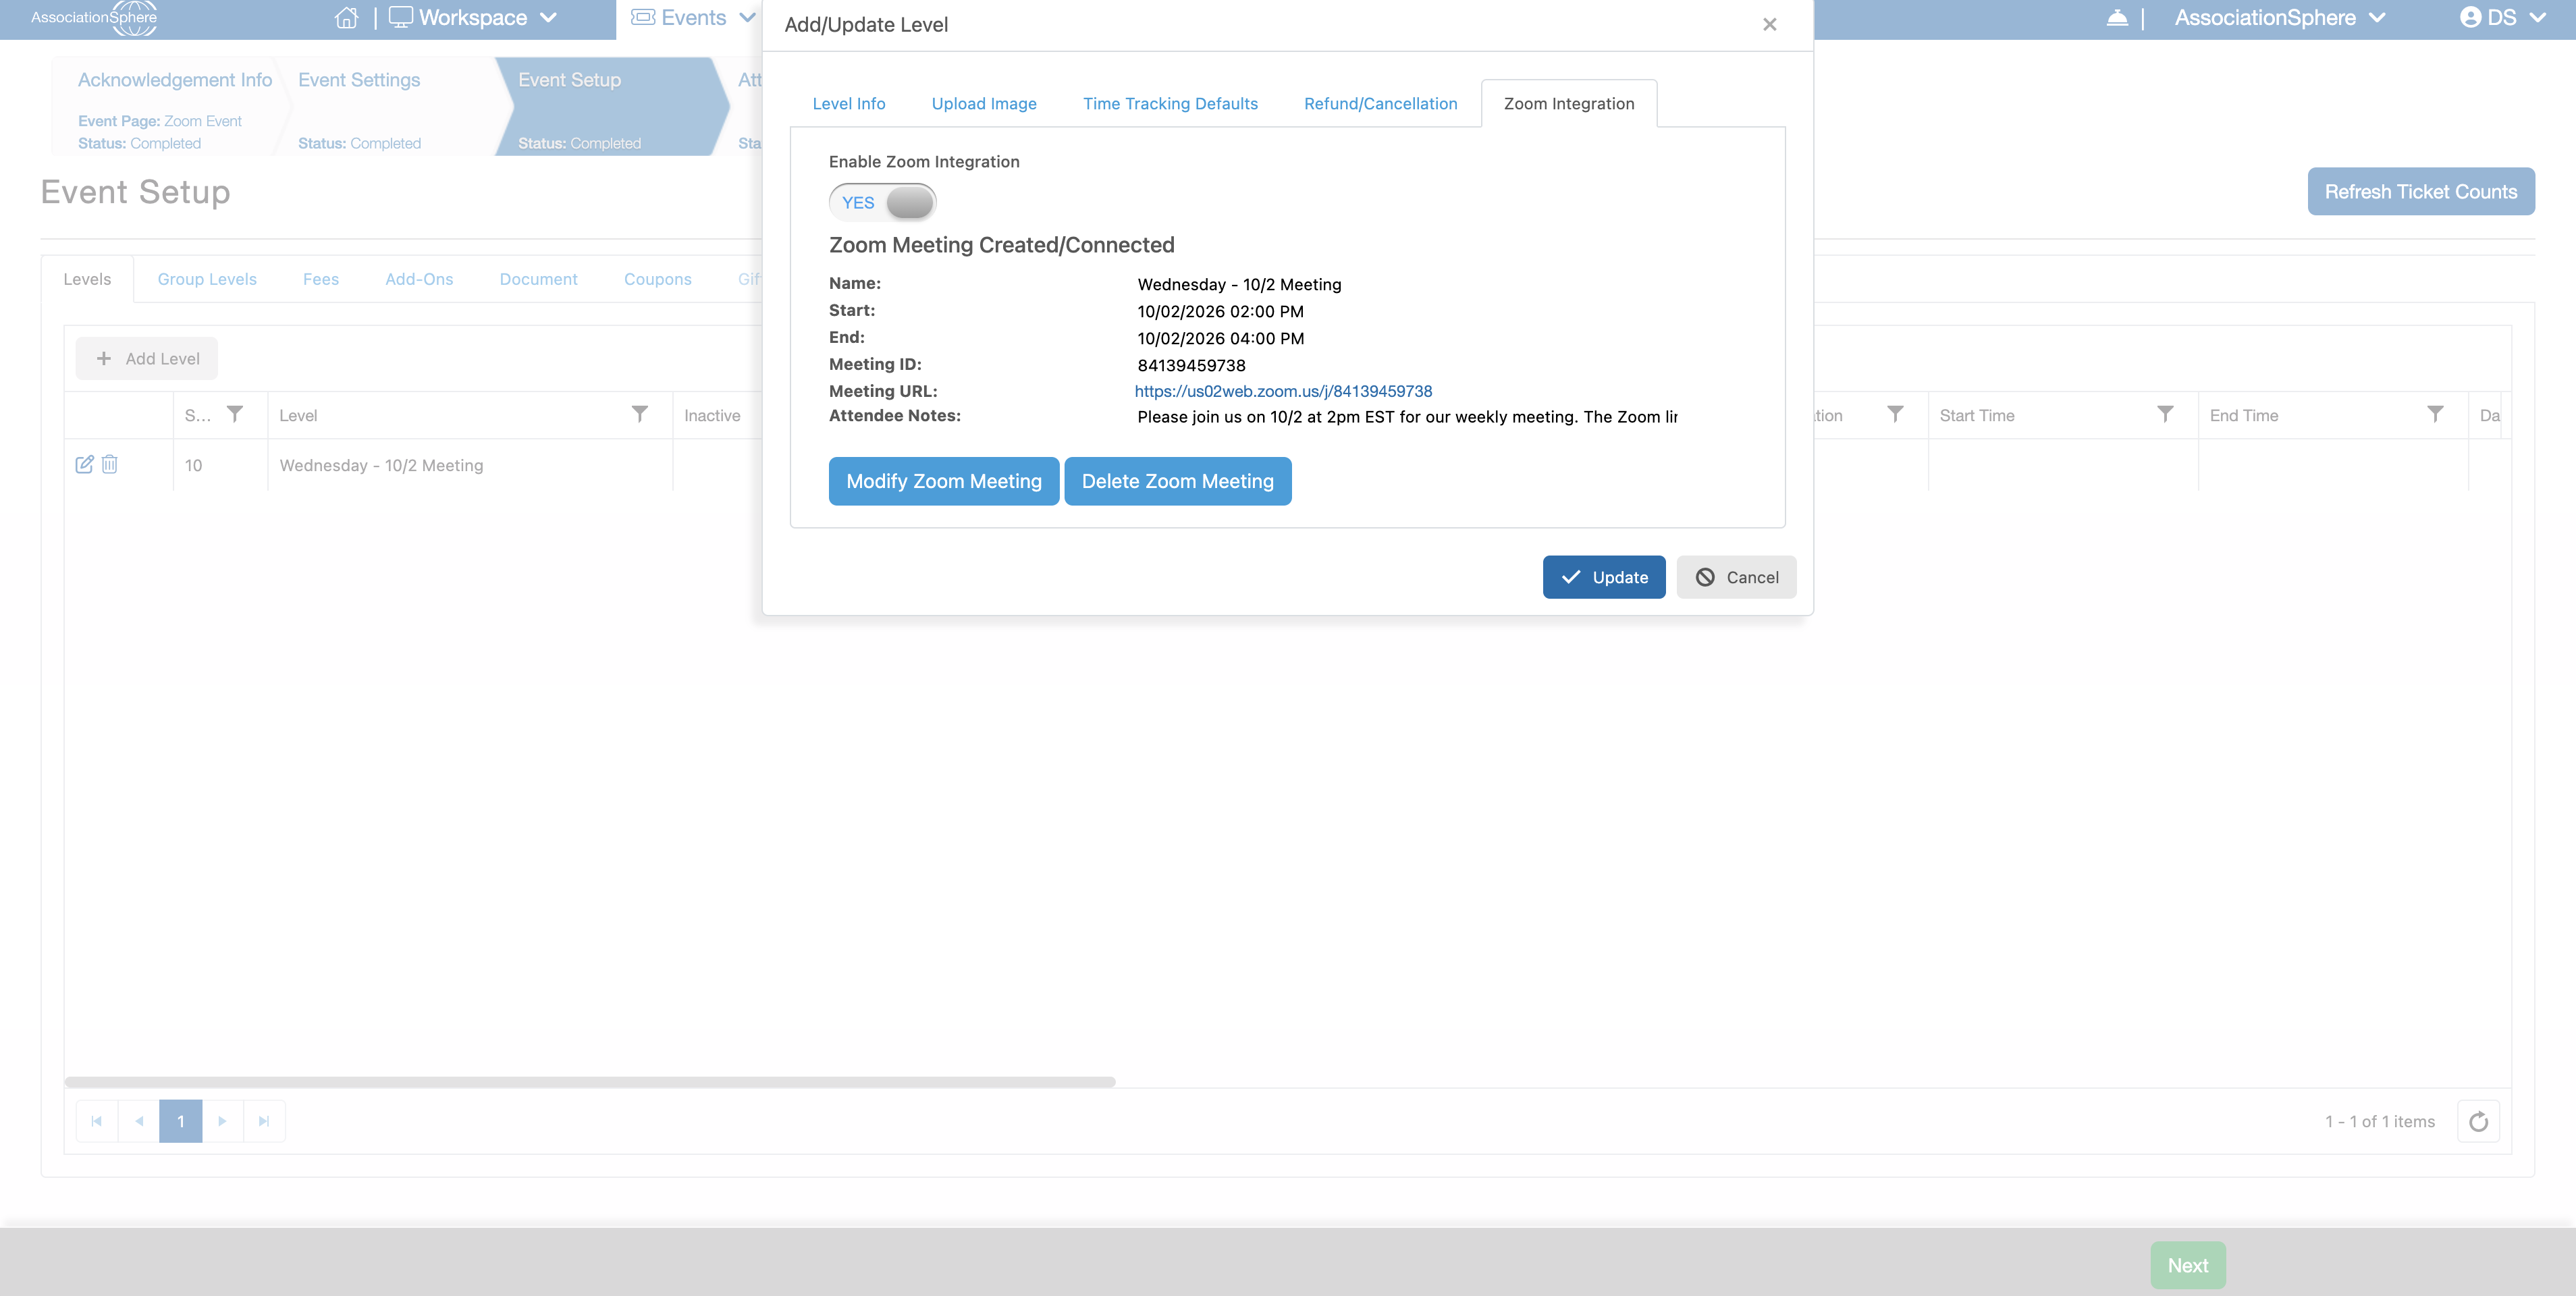Filter the S... sequence column

tap(235, 414)
